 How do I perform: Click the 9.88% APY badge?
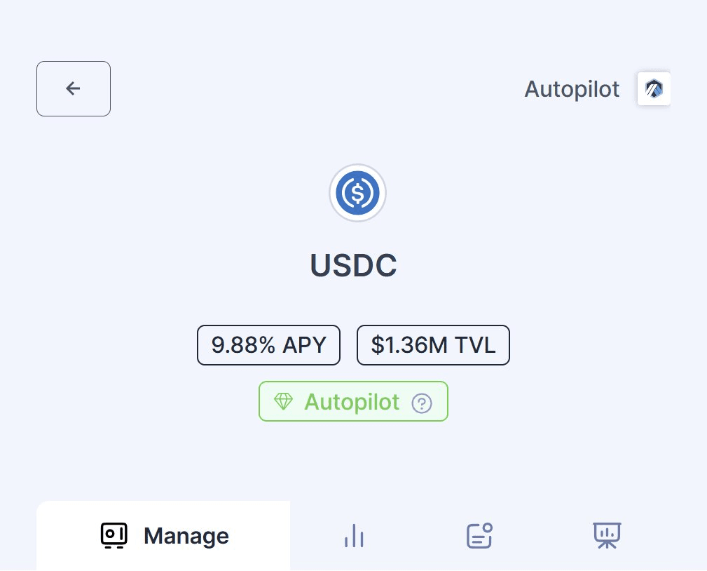pyautogui.click(x=268, y=345)
